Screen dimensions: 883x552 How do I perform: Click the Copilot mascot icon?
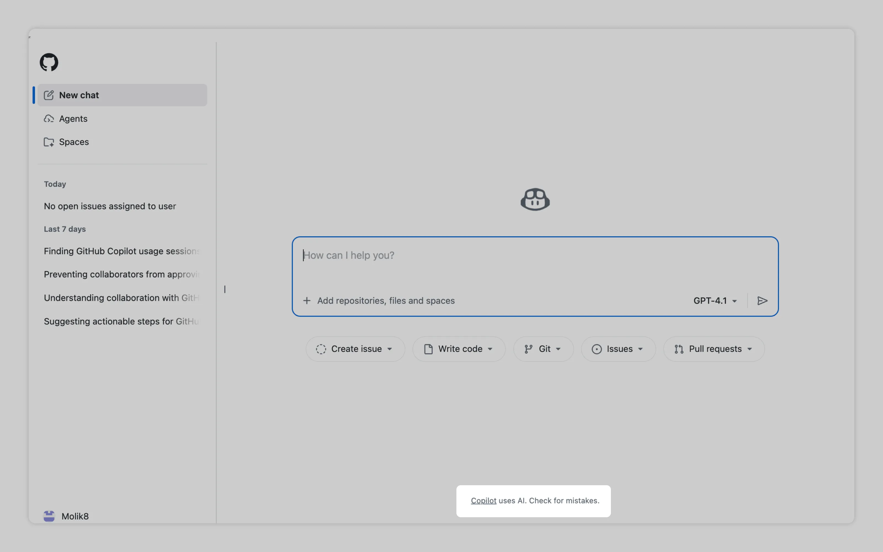click(535, 200)
